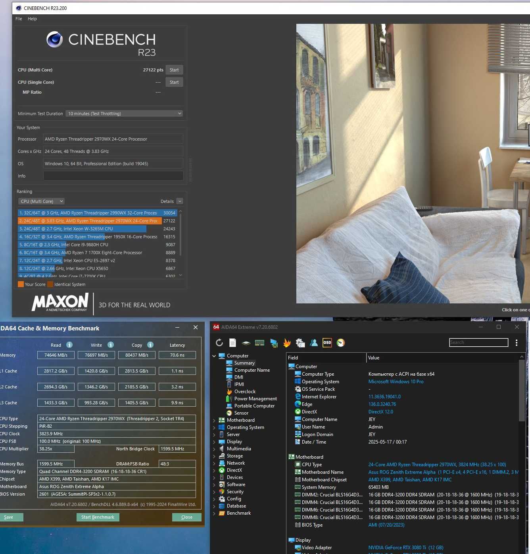Screen dimensions: 530x554
Task: Select Database category in AIDA64 tree
Action: 236,506
